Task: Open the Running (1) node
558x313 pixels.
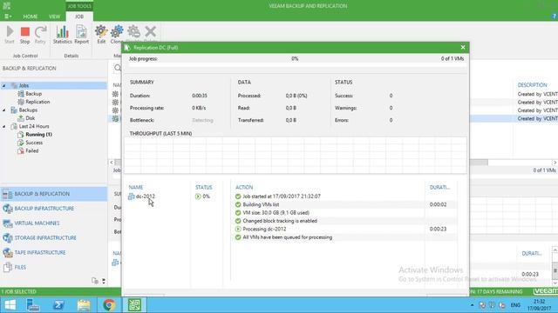Action: coord(38,135)
